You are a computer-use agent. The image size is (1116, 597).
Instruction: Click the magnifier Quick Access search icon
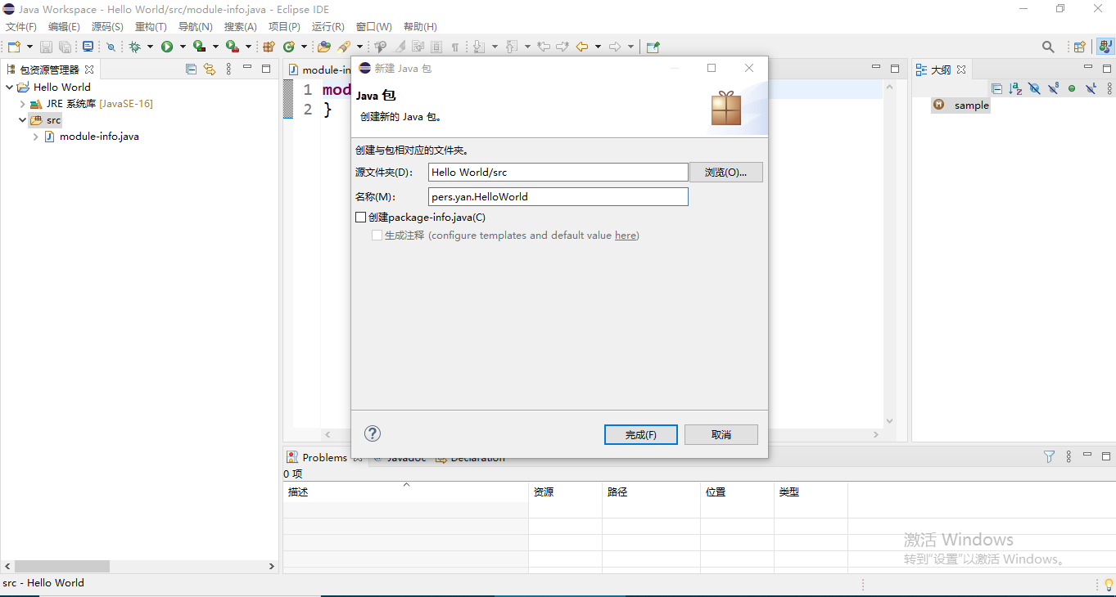[x=1048, y=47]
